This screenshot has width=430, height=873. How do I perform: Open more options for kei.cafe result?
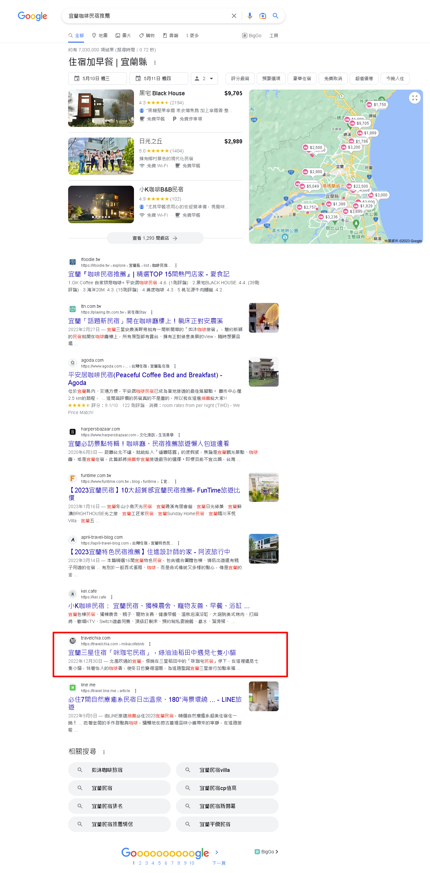(111, 597)
